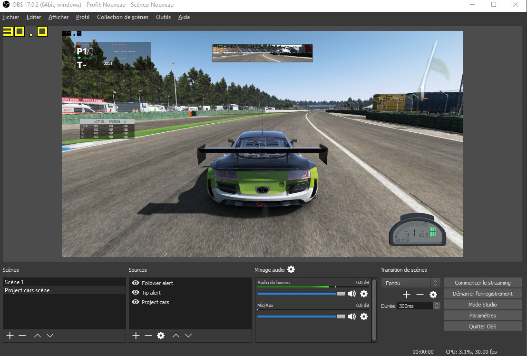The image size is (527, 356).
Task: Click the Durée 300ms input field
Action: (415, 306)
